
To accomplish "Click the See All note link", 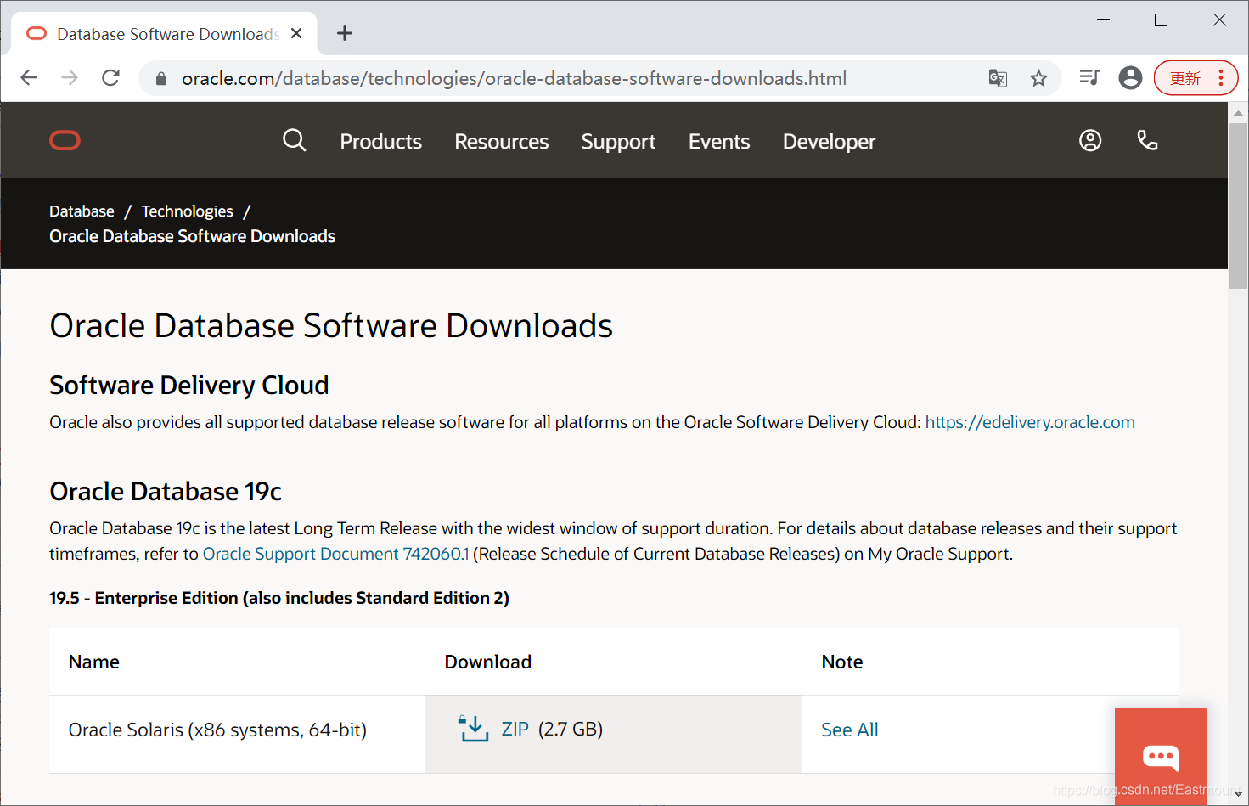I will point(849,730).
